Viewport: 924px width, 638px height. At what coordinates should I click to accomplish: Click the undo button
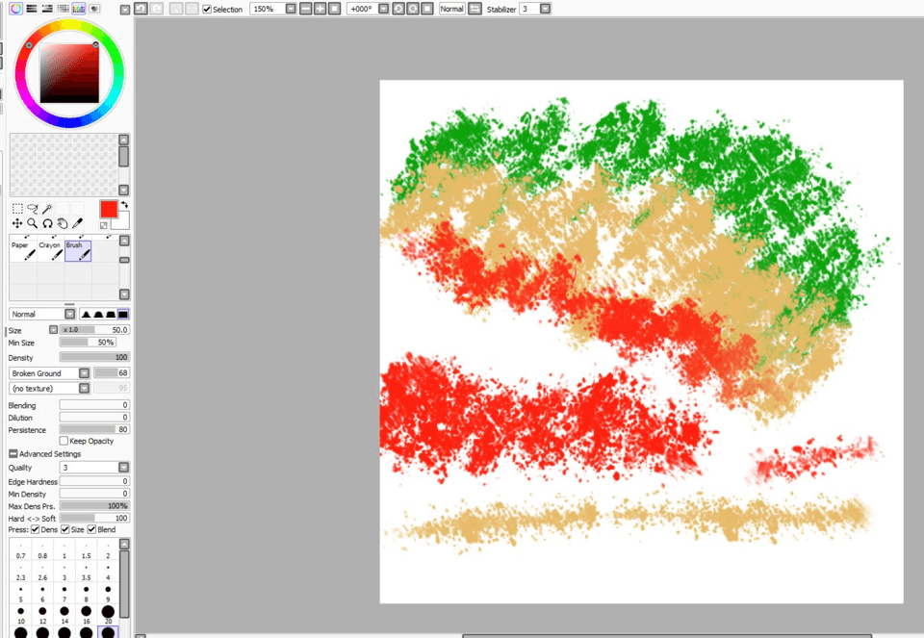(x=141, y=9)
